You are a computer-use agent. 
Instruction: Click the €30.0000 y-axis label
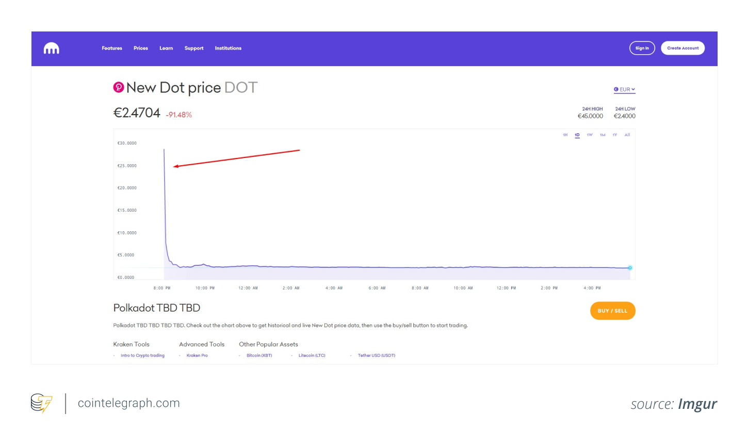coord(127,143)
